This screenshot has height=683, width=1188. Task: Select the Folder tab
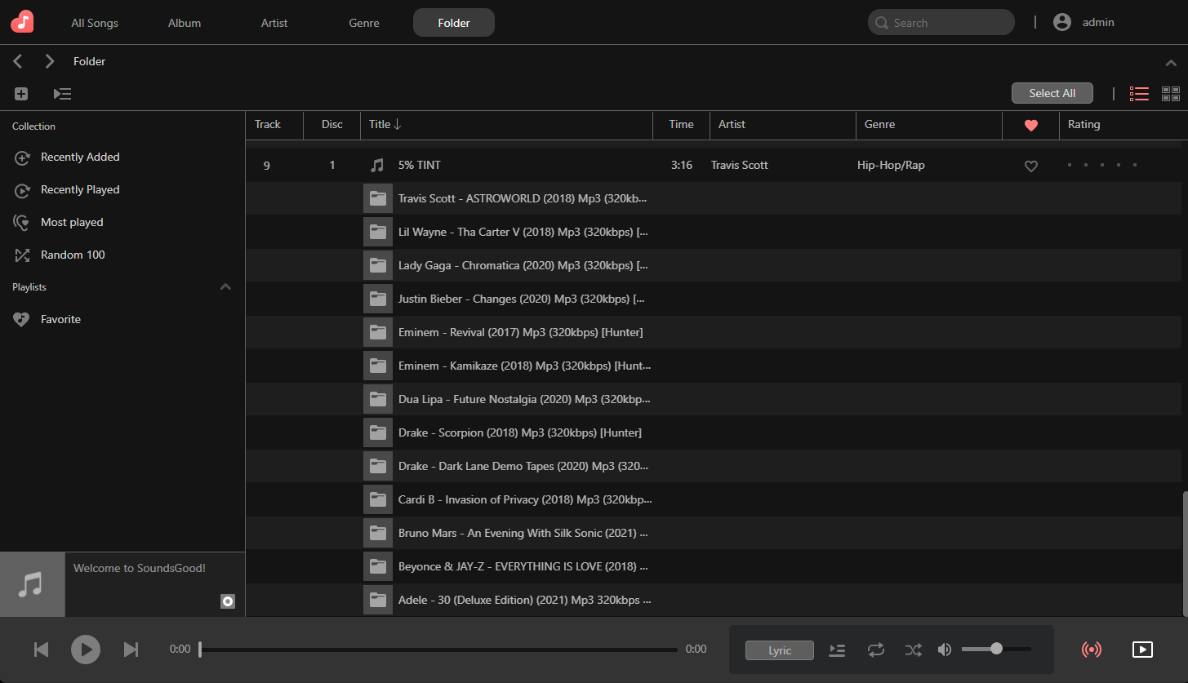pyautogui.click(x=454, y=23)
